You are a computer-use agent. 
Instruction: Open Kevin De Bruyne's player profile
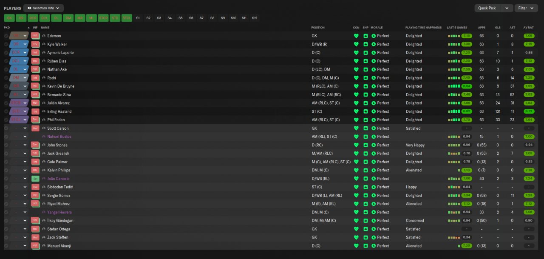coord(61,86)
